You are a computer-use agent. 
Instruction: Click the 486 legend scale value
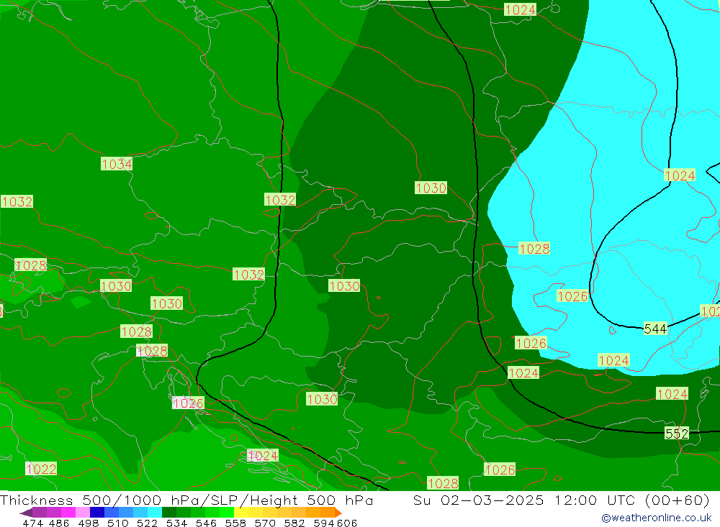59,523
